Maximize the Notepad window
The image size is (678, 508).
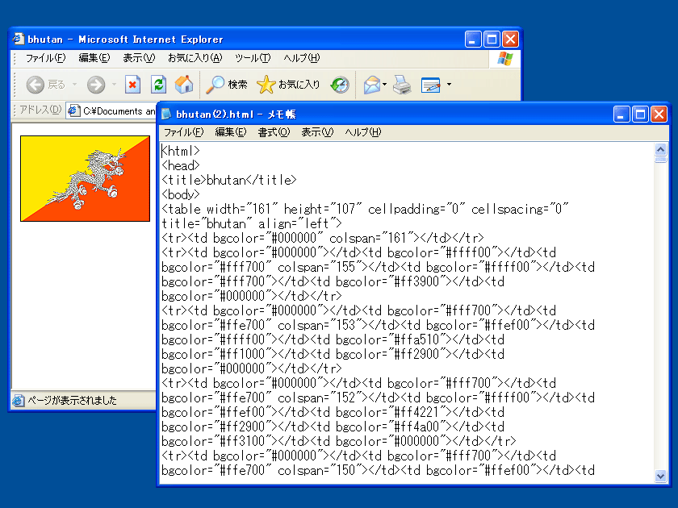[640, 115]
